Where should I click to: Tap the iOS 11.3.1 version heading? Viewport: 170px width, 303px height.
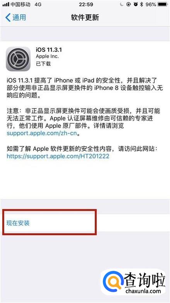(x=49, y=50)
